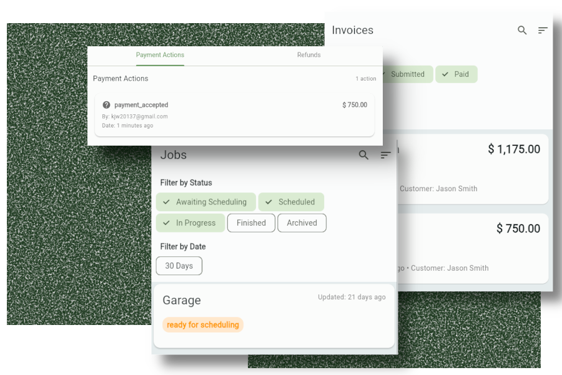Select the Payment Actions tab

(x=160, y=55)
